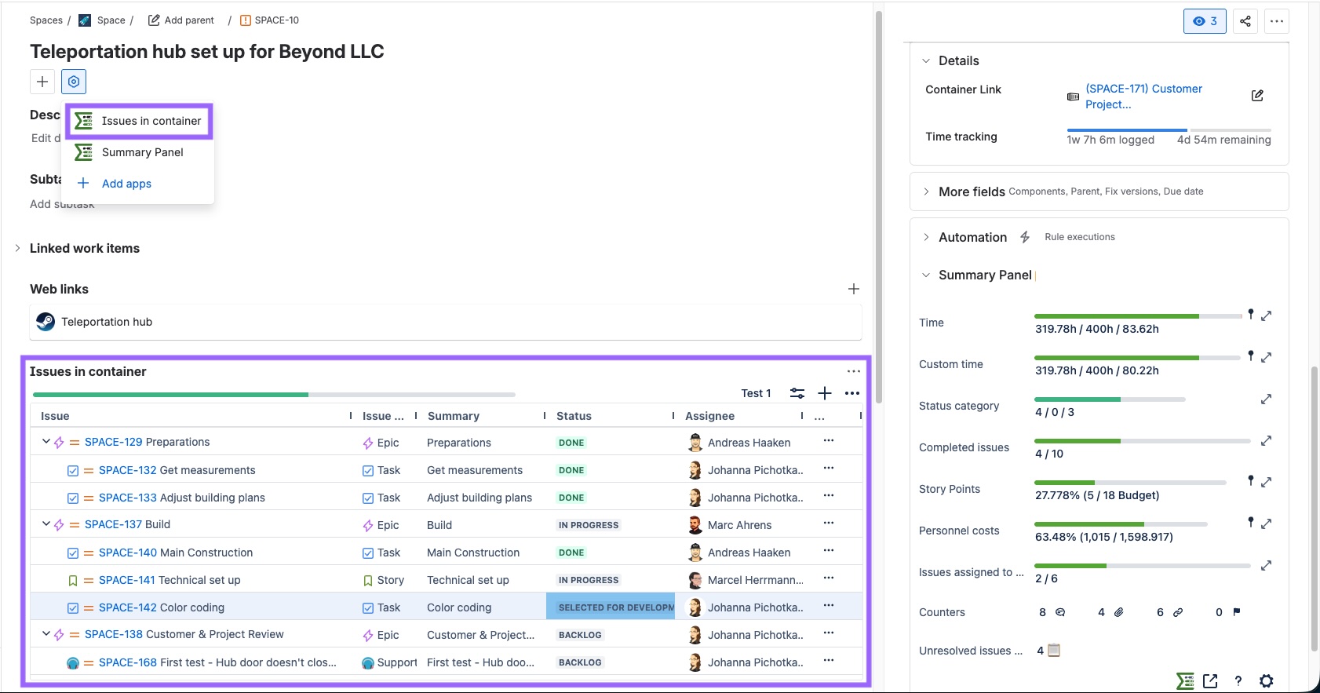Expand the Personnel costs row
Image resolution: width=1320 pixels, height=693 pixels.
(x=1266, y=523)
